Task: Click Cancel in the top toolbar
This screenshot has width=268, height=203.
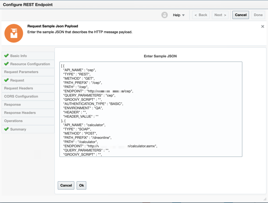Action: click(240, 15)
